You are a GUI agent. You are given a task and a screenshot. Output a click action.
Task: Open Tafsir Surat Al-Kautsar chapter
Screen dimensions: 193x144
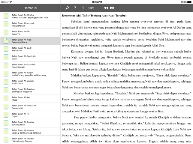(x=30, y=140)
